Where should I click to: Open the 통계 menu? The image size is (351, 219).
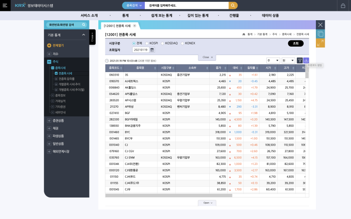(125, 15)
